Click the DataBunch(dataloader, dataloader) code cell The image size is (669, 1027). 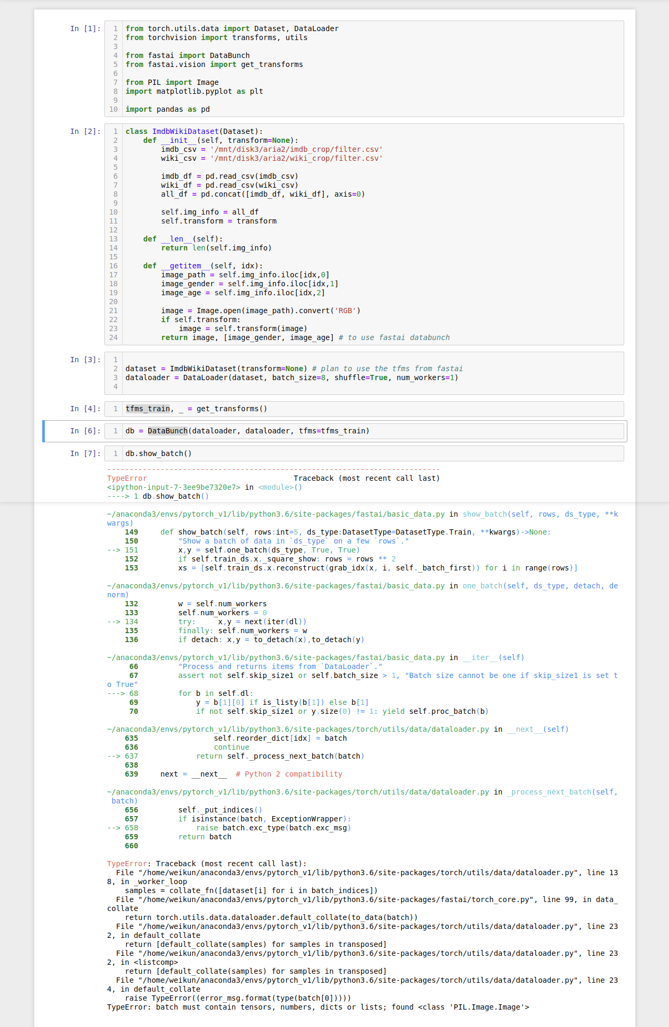(x=369, y=431)
